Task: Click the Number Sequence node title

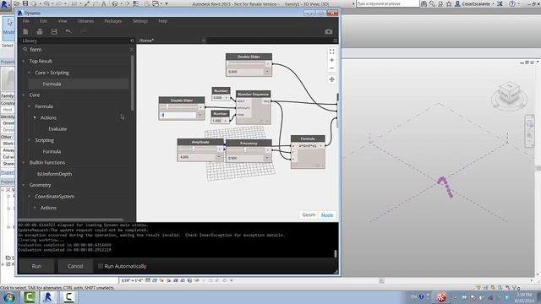Action: [x=254, y=94]
